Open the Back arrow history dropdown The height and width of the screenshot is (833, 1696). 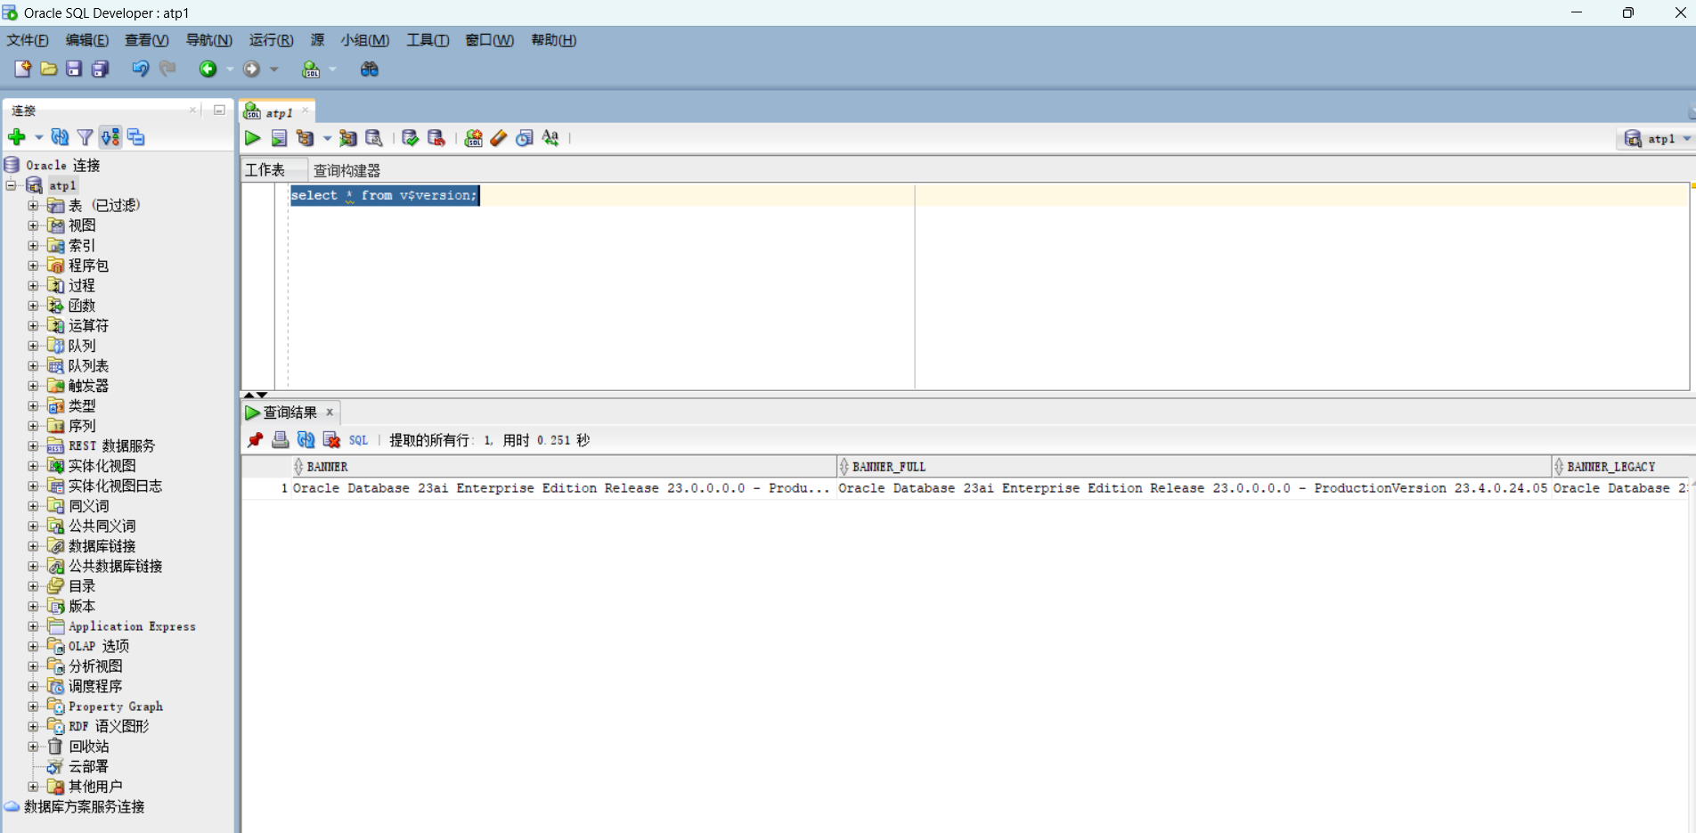[x=230, y=69]
